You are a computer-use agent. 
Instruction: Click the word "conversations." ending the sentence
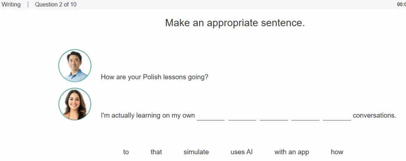point(374,115)
